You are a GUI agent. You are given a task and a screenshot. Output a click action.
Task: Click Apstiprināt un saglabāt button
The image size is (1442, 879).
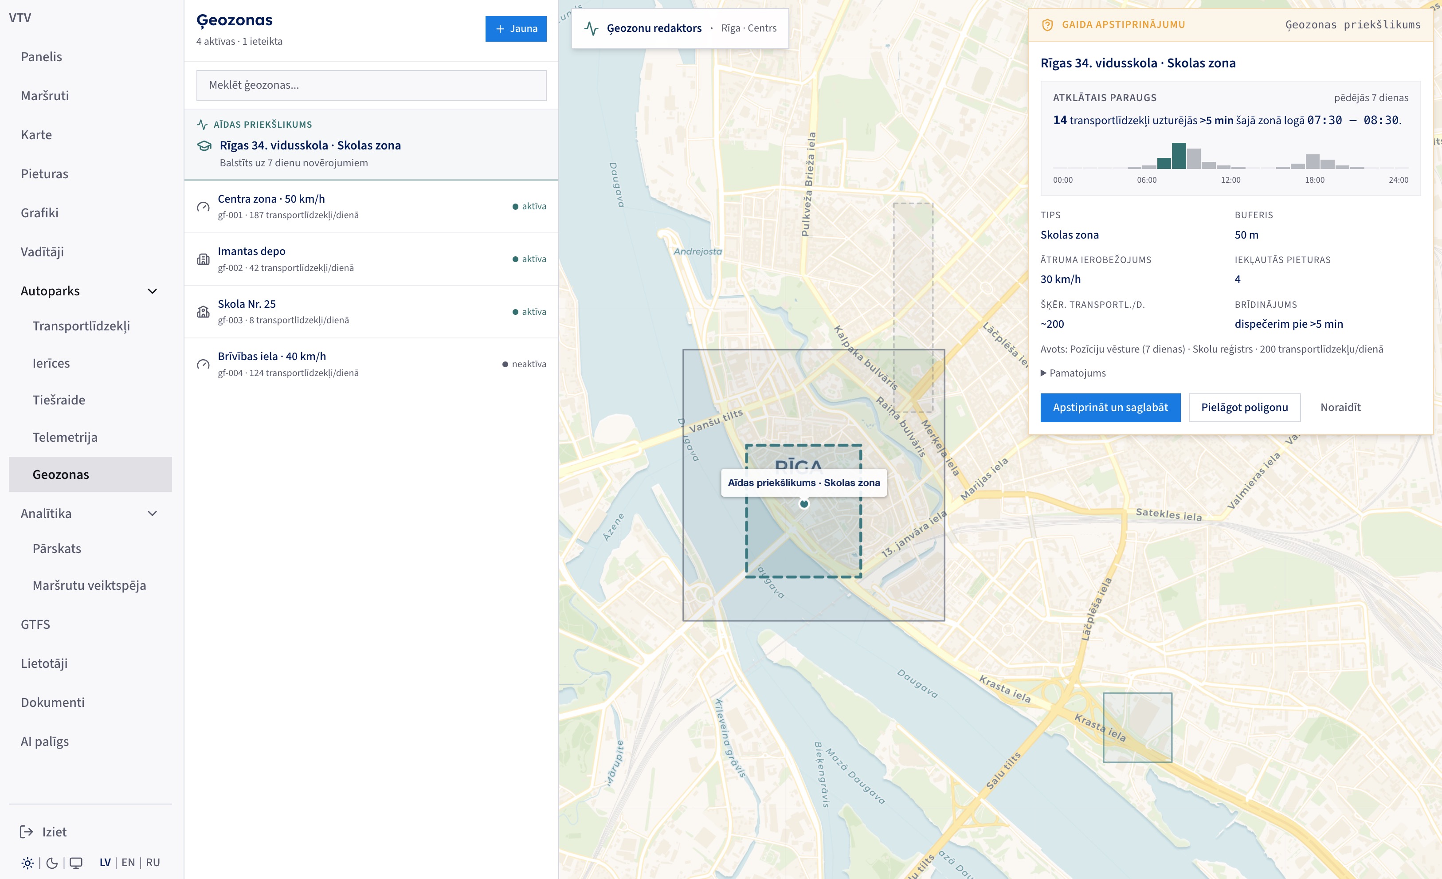click(x=1110, y=407)
